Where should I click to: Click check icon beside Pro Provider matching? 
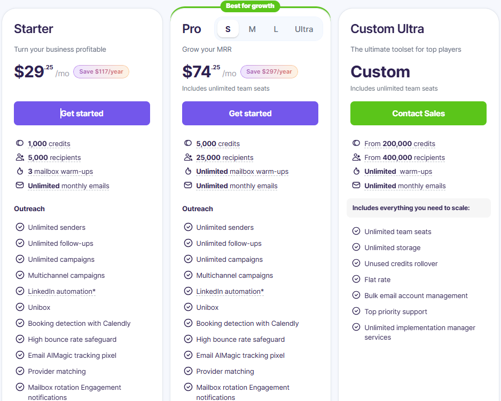click(x=188, y=371)
